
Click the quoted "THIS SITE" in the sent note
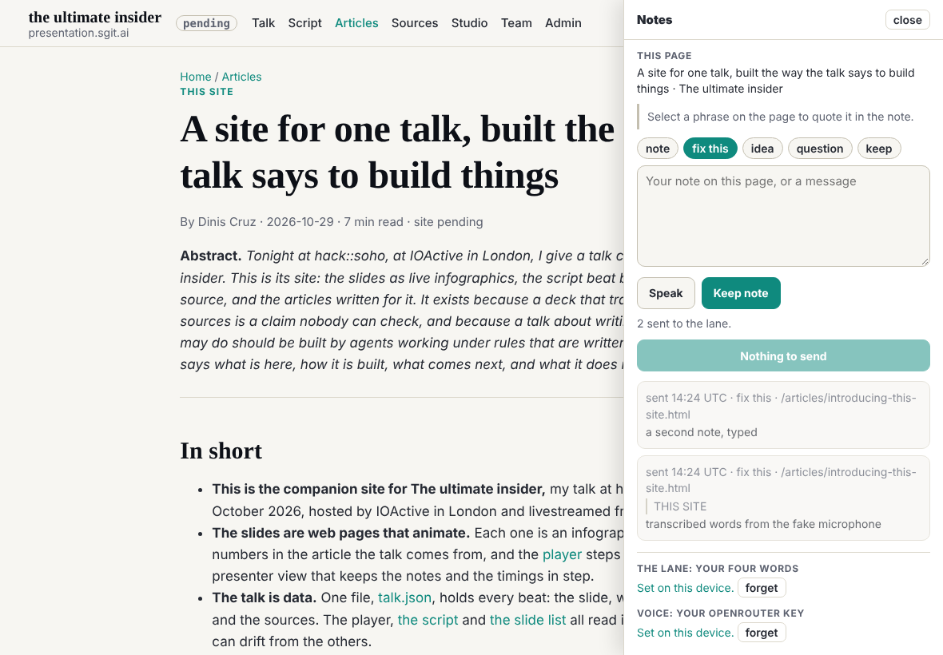point(680,506)
